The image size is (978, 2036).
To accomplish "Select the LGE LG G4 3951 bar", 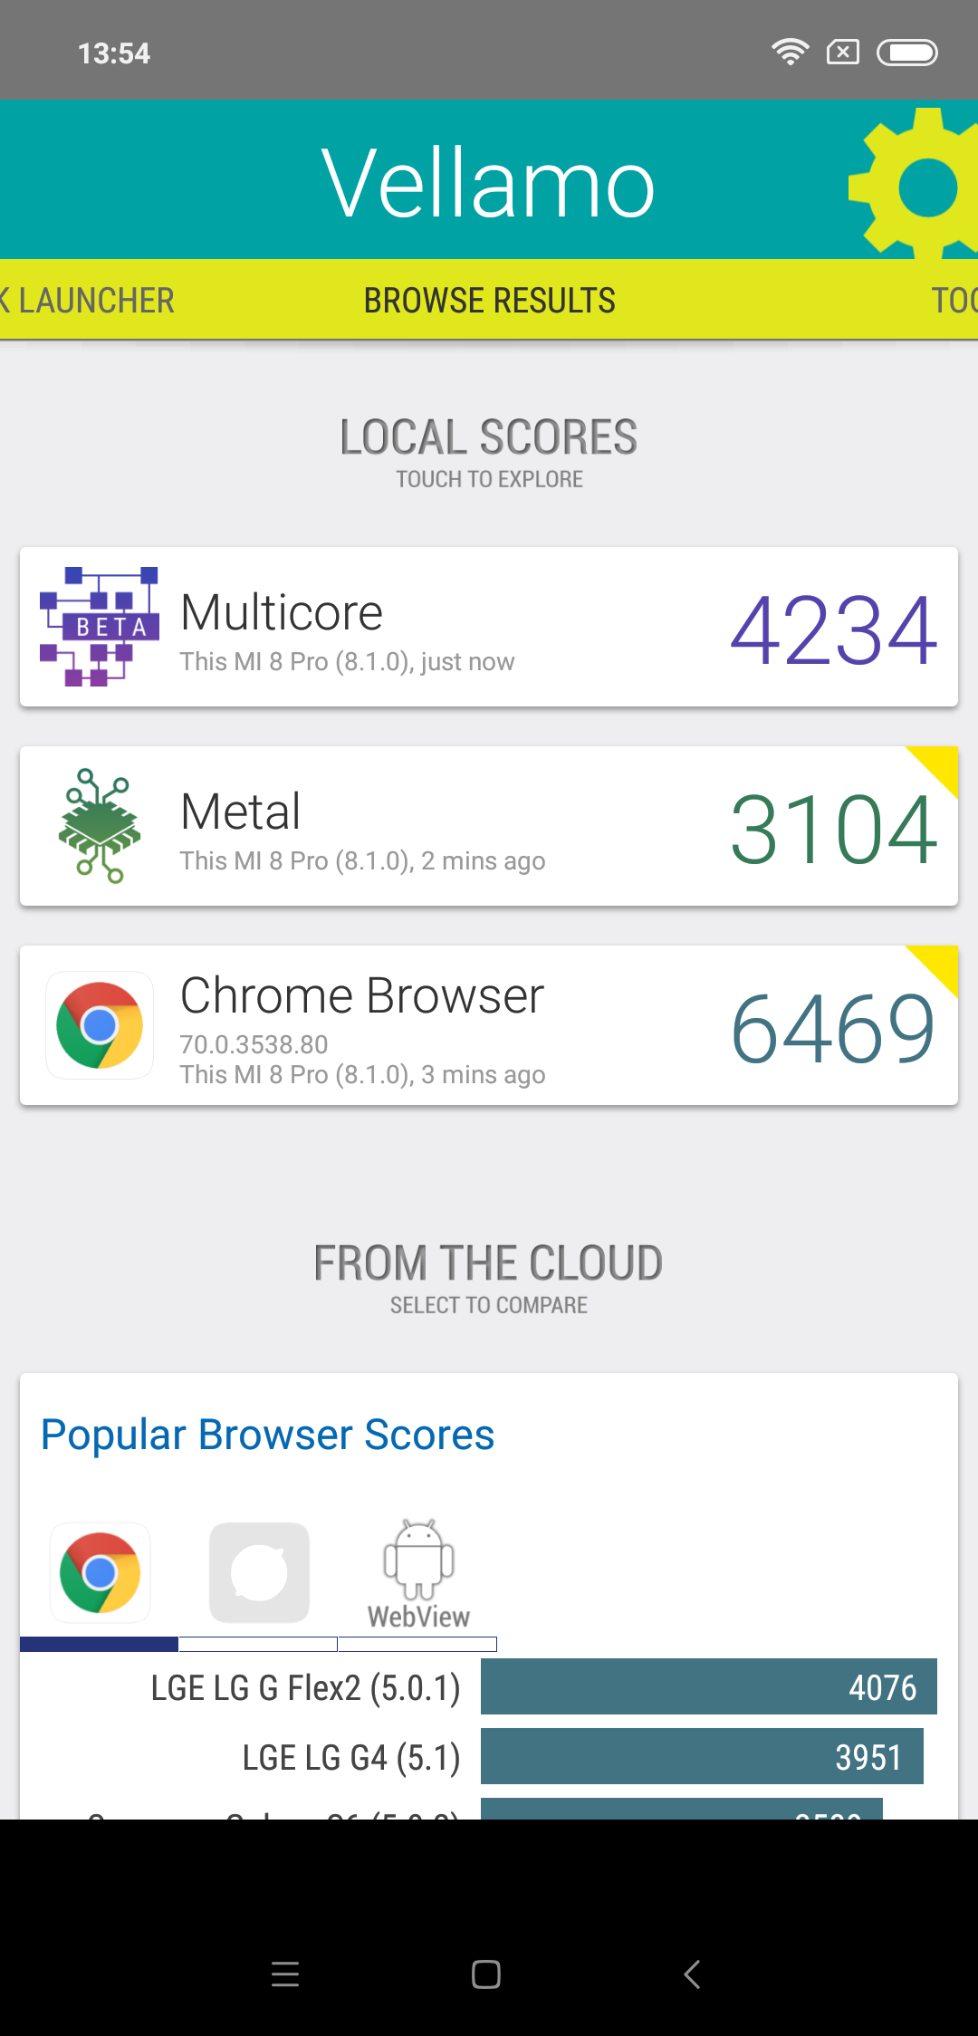I will pos(702,1756).
